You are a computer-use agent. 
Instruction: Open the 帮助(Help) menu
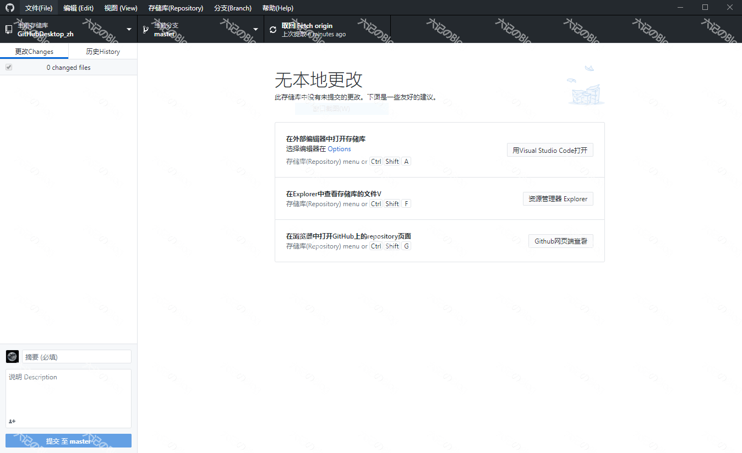[x=278, y=8]
